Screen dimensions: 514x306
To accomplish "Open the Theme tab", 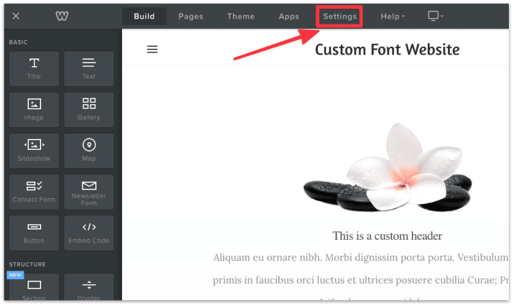I will pyautogui.click(x=241, y=16).
